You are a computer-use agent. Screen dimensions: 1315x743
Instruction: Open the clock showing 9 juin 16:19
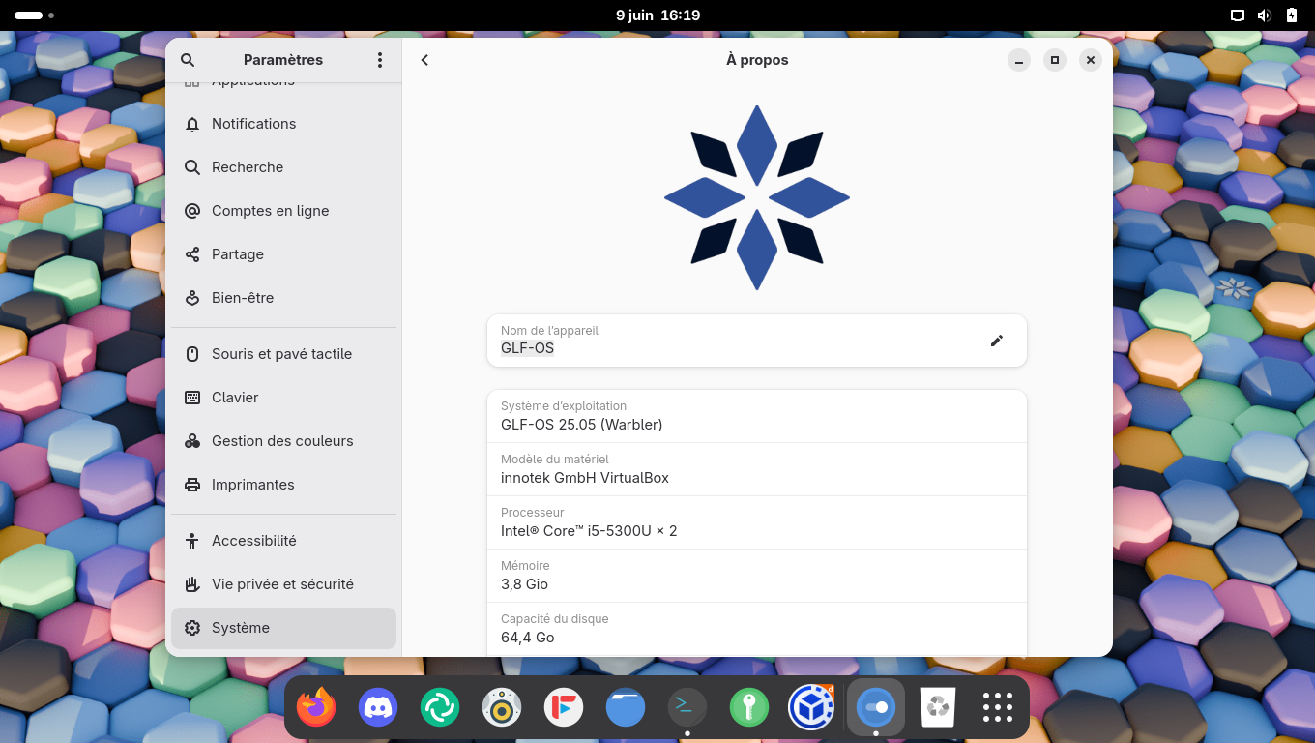point(657,15)
